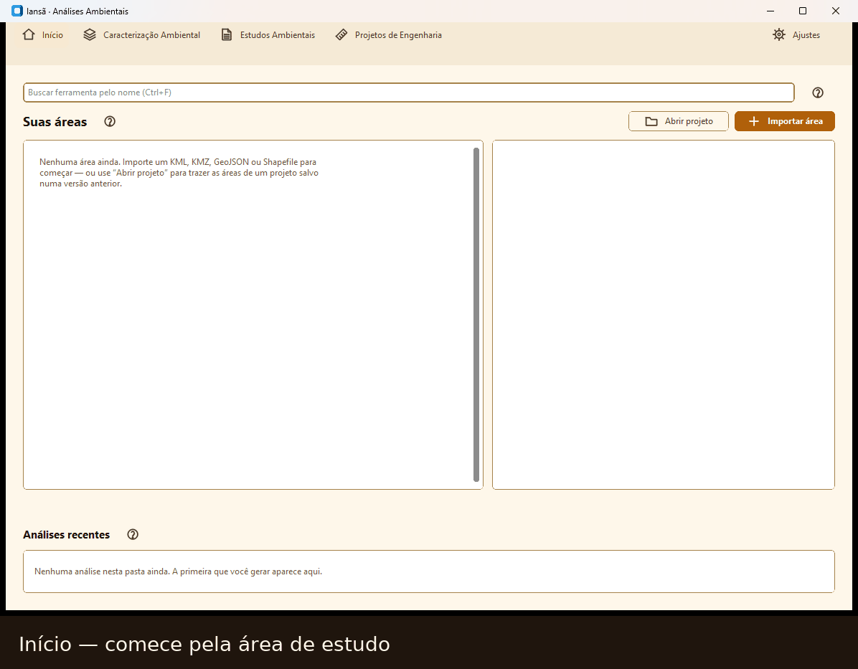Close the Iansã window
This screenshot has height=669, width=858.
836,11
